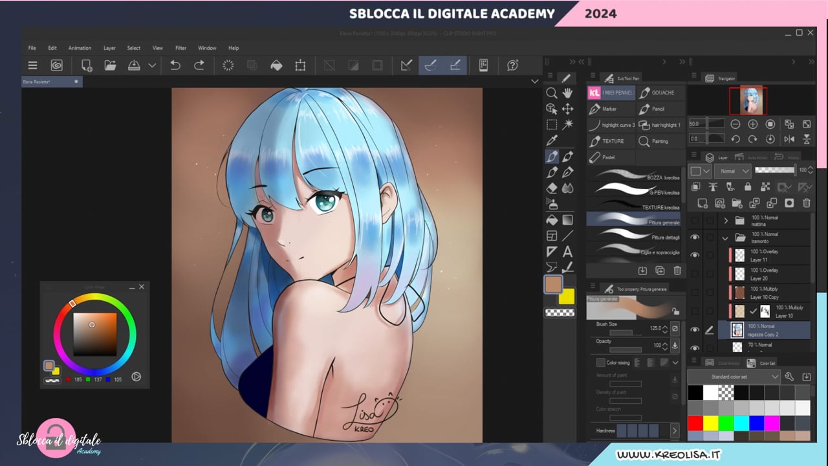The height and width of the screenshot is (466, 828).
Task: Open layer palette color dropdown
Action: click(x=700, y=171)
